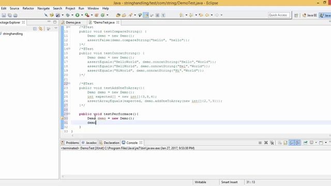
Task: Click the New Java Class icon
Action: (102, 15)
